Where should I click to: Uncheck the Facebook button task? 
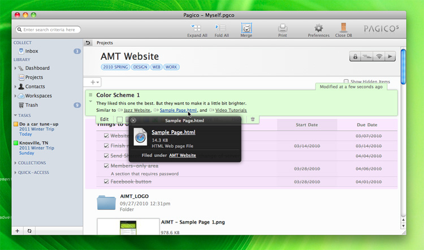(106, 181)
